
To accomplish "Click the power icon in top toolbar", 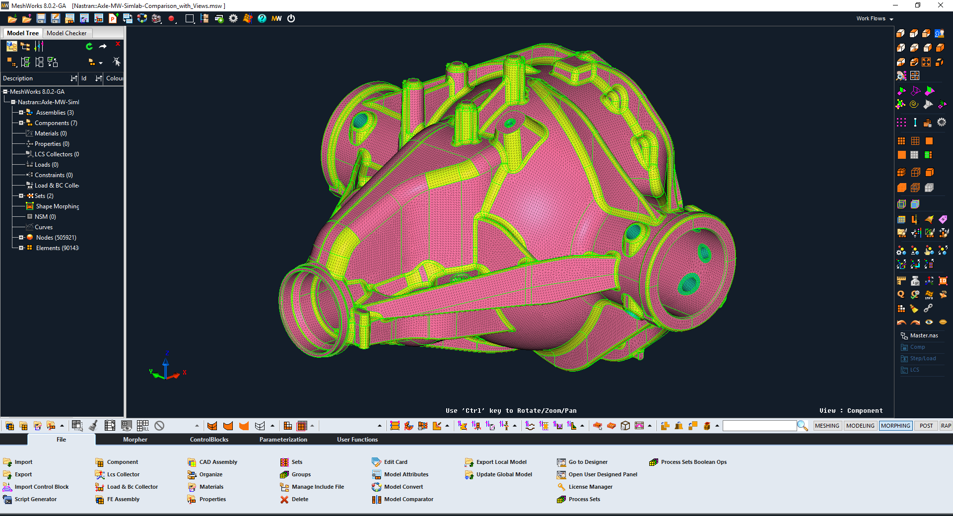I will (x=291, y=19).
